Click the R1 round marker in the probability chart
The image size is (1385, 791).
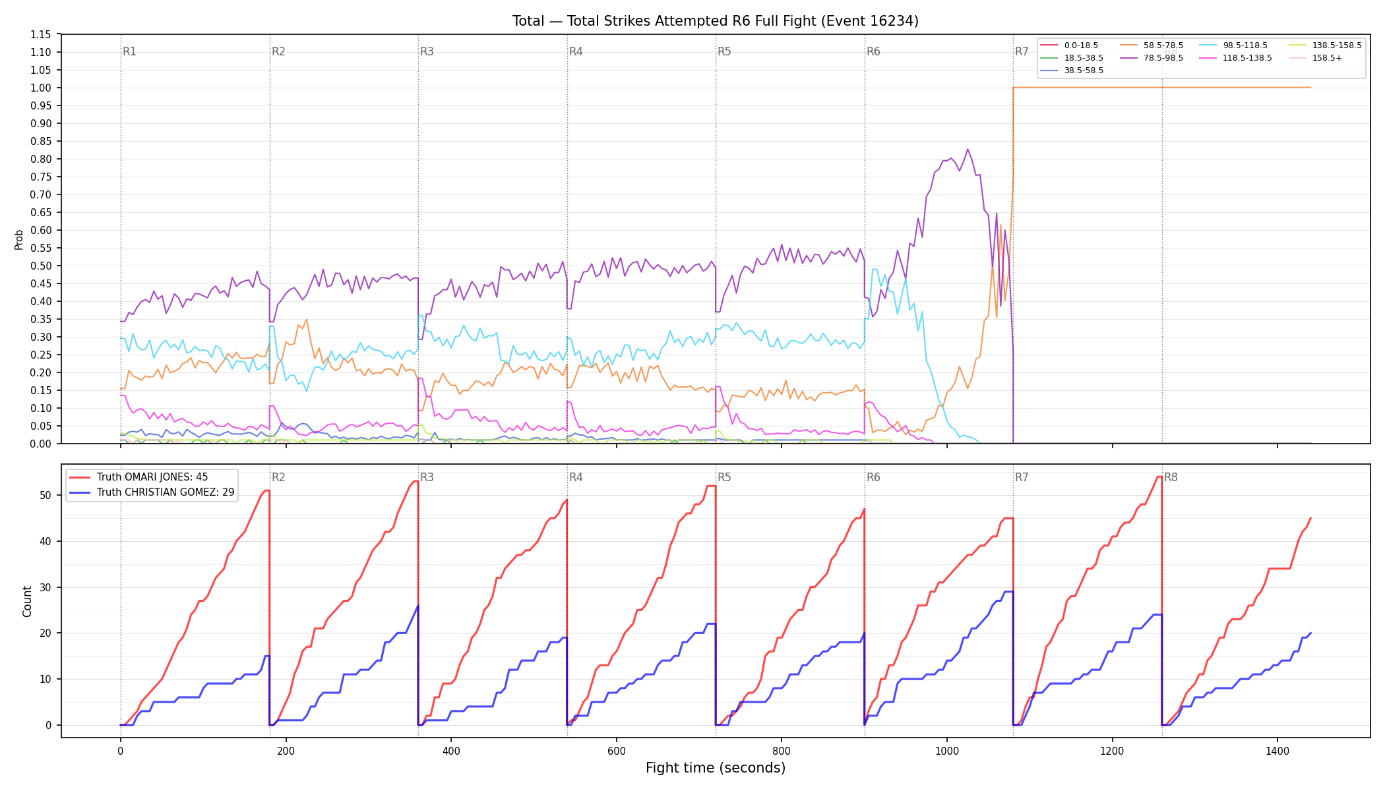pos(129,51)
